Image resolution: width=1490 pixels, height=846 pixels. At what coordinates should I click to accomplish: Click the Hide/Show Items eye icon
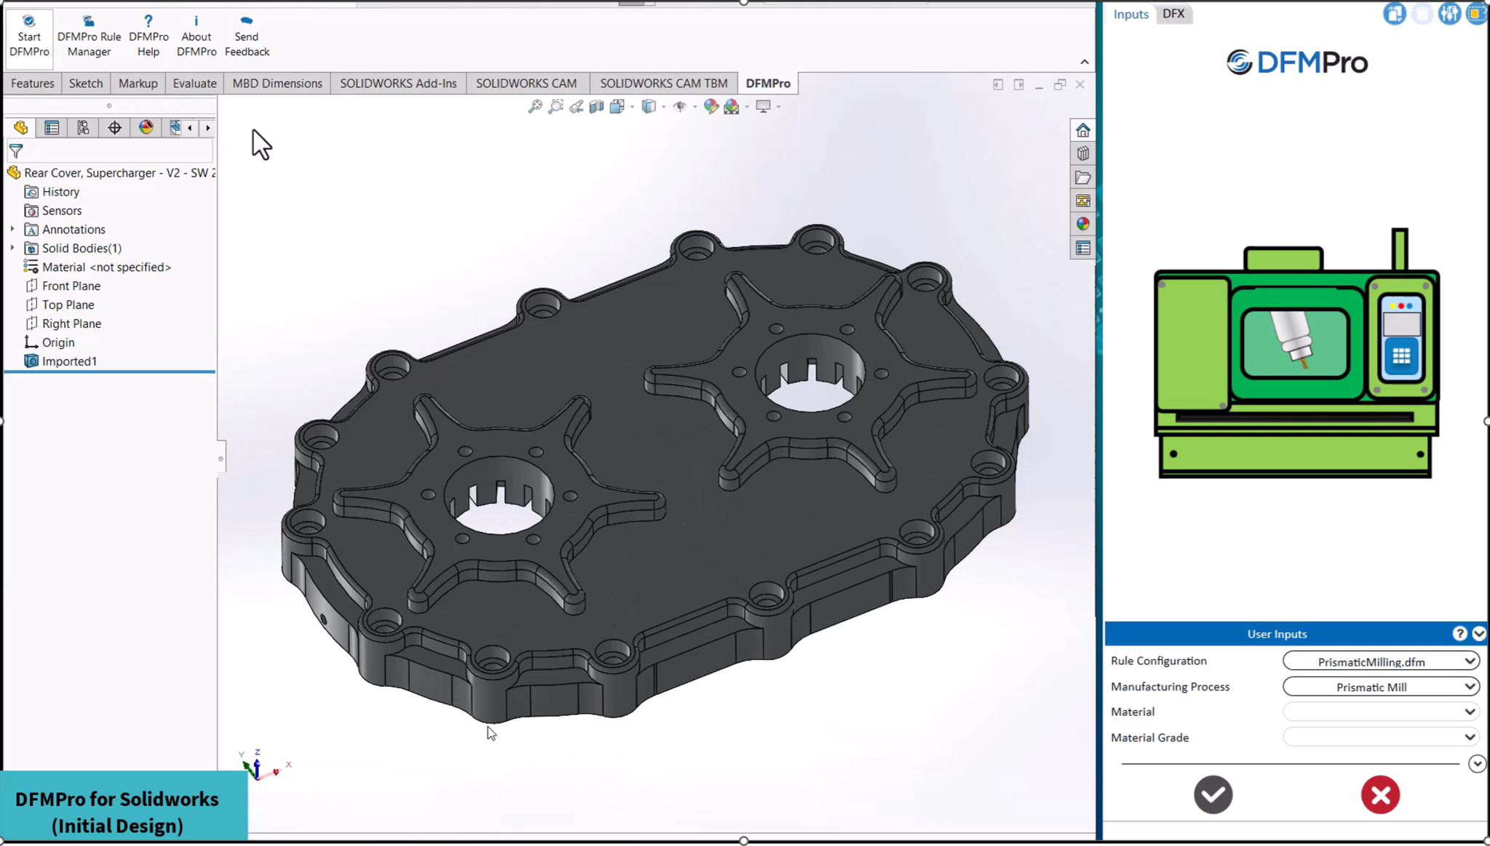pos(680,107)
